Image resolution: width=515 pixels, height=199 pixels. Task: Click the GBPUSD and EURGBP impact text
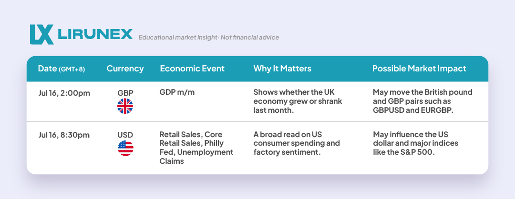422,101
